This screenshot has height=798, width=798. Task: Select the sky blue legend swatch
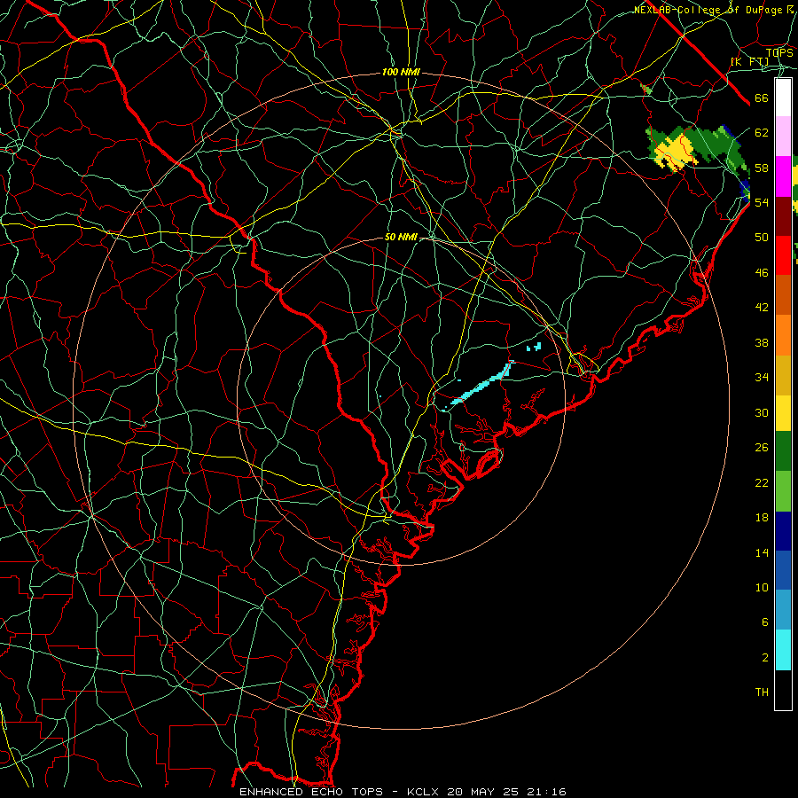coord(783,610)
